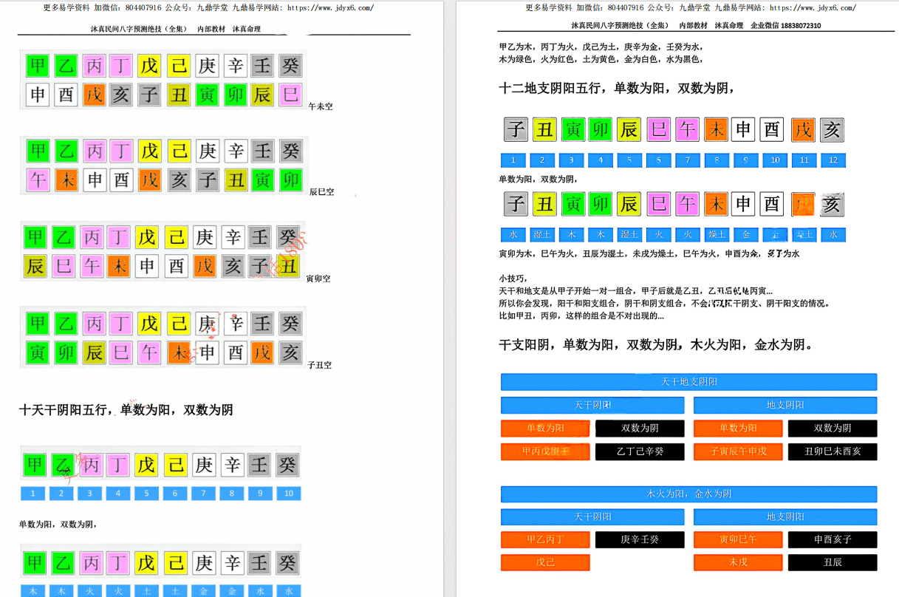Click the orange "子寅辰午申戌" box
Viewport: 899px width, 597px height.
pos(738,451)
